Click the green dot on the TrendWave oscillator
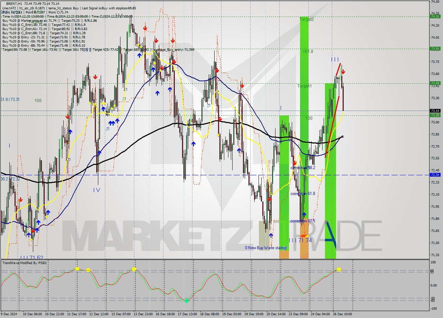The height and width of the screenshot is (318, 443). click(187, 301)
